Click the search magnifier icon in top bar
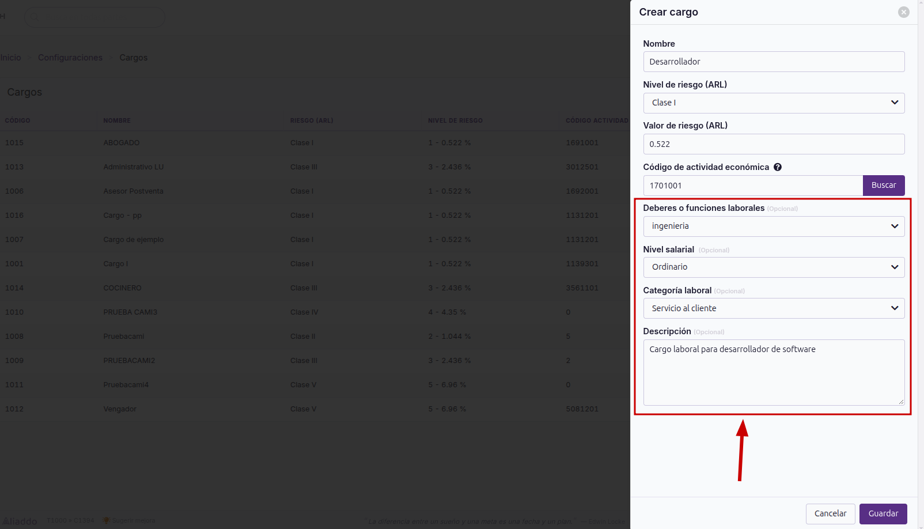 [35, 17]
